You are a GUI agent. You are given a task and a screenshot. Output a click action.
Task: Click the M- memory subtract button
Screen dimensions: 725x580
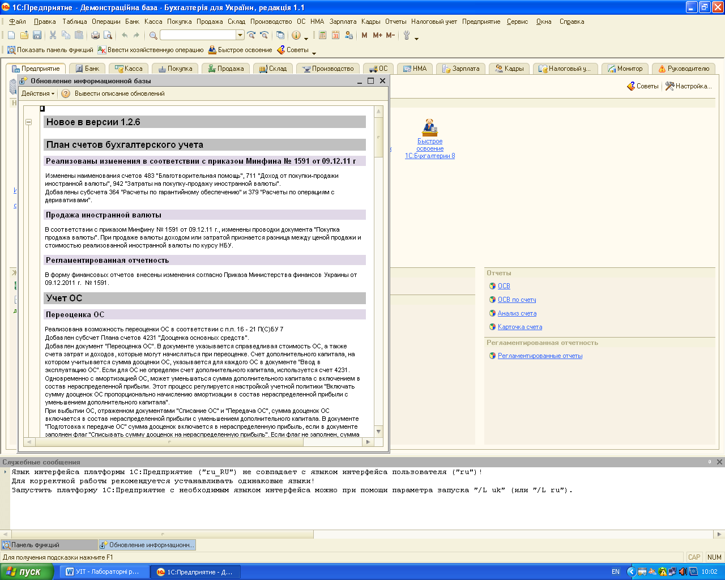(x=390, y=35)
